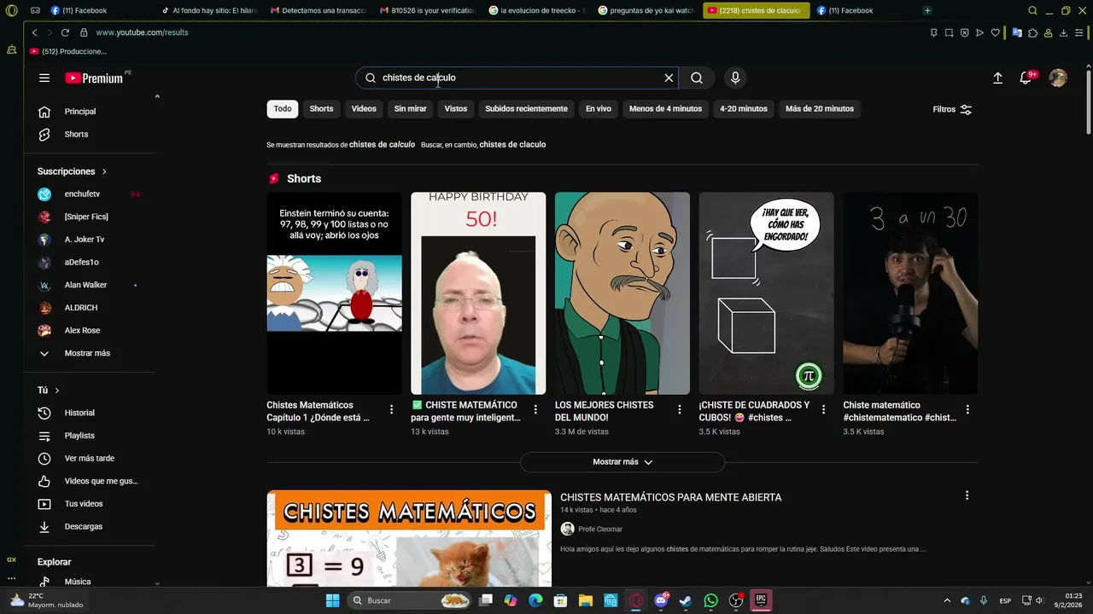The height and width of the screenshot is (614, 1093).
Task: Open WhatsApp from the Windows taskbar
Action: point(710,600)
